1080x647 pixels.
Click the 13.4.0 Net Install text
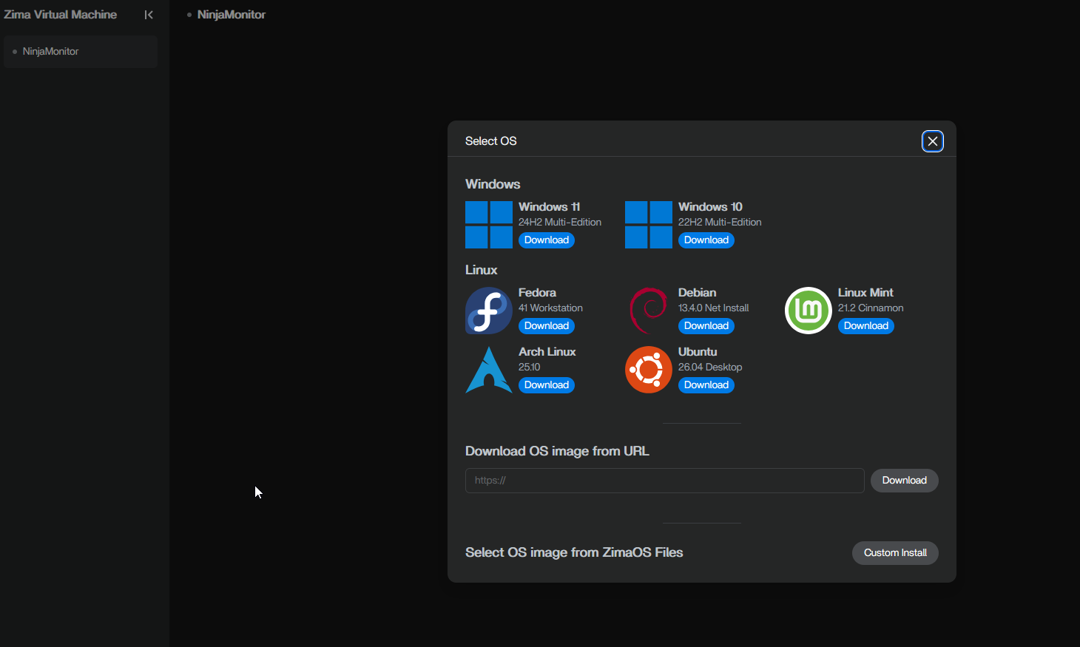(714, 308)
